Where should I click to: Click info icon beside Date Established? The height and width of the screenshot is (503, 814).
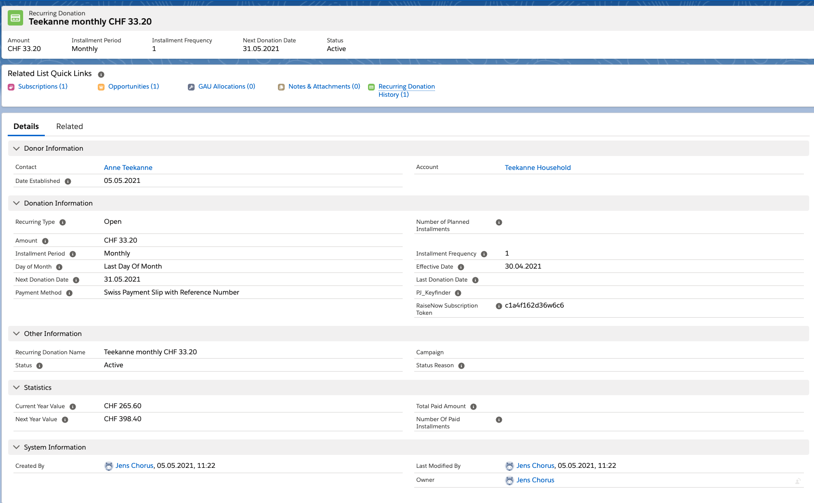pos(68,181)
